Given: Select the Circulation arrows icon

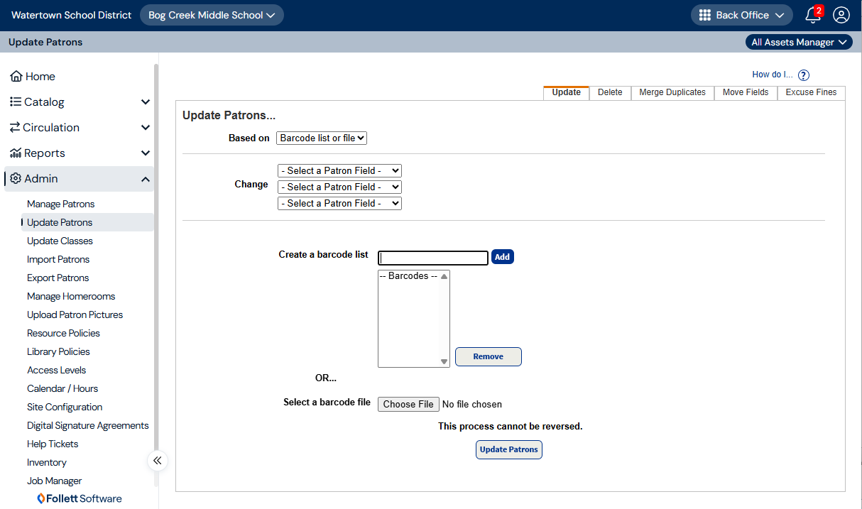Looking at the screenshot, I should click(x=16, y=127).
